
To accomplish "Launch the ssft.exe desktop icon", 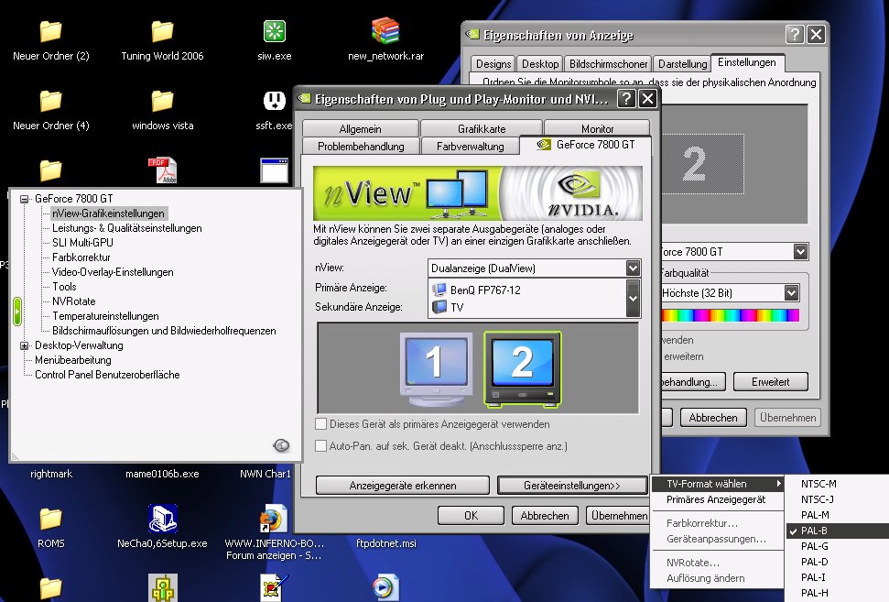I will coord(275,101).
